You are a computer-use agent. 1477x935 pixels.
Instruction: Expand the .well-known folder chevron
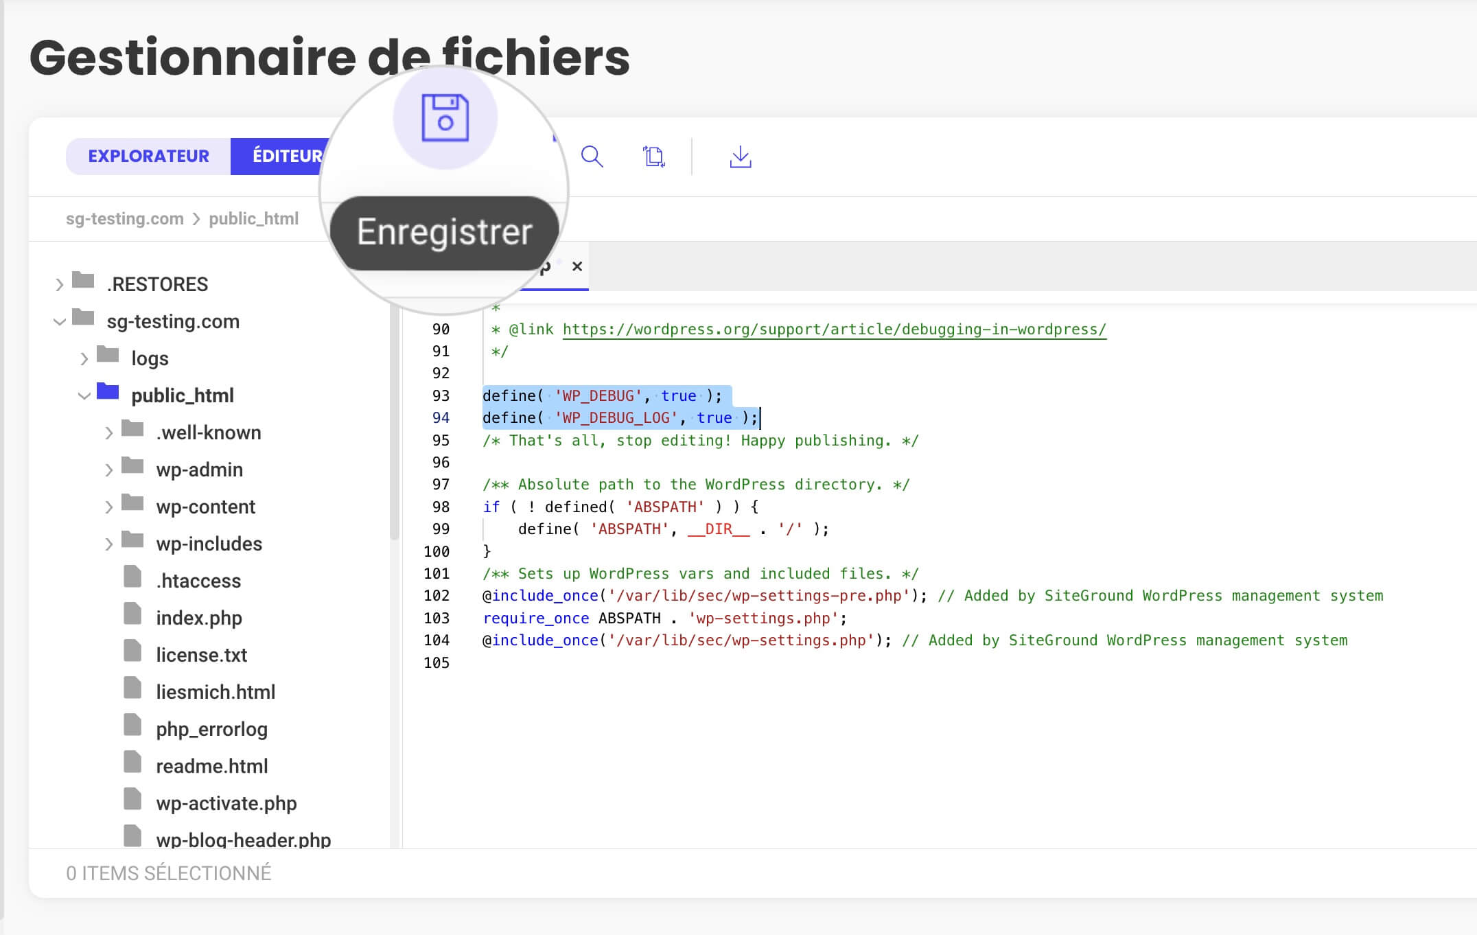[109, 432]
